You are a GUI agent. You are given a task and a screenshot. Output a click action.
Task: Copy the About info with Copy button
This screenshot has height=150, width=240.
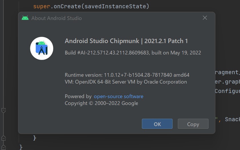[193, 124]
